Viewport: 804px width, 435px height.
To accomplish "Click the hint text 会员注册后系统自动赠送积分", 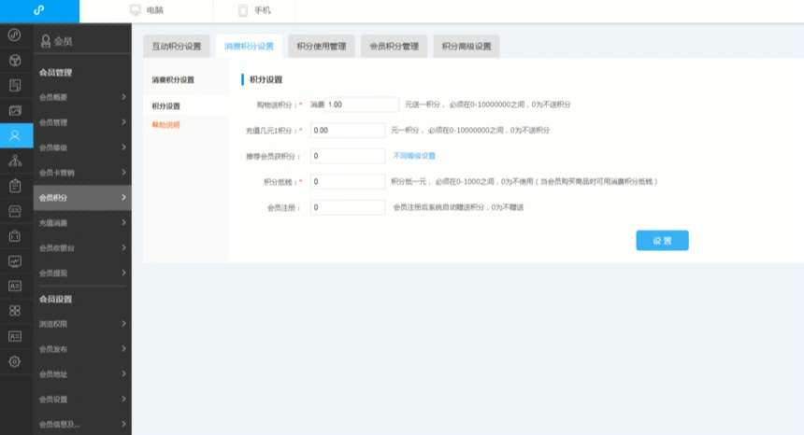I will [x=458, y=207].
